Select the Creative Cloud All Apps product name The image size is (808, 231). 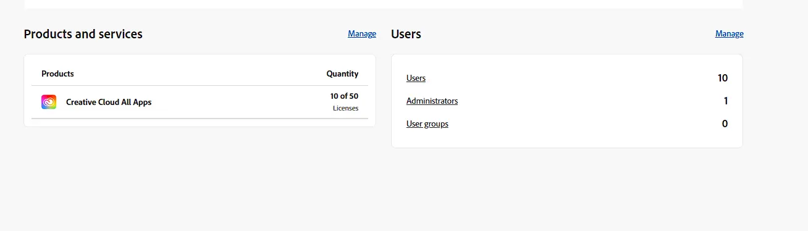click(x=109, y=102)
